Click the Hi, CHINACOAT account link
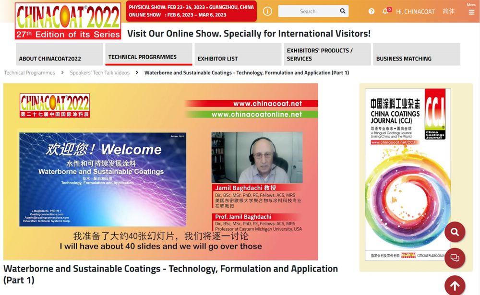This screenshot has height=295, width=480. (415, 12)
